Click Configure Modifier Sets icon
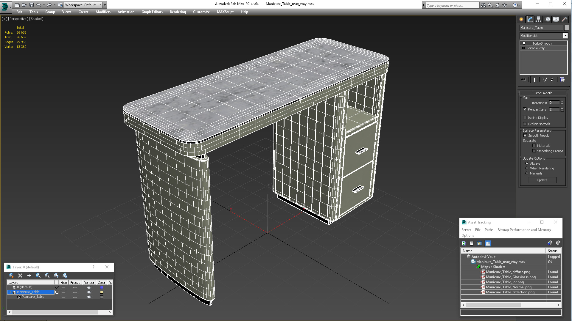 (x=562, y=80)
